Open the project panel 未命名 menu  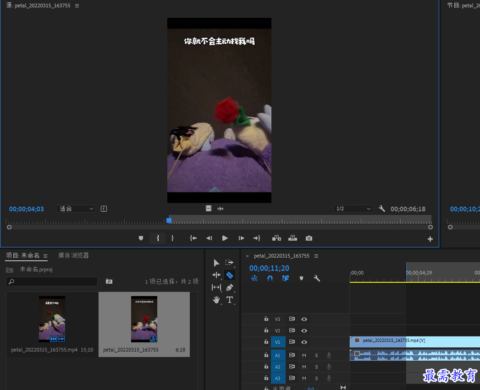coord(45,256)
